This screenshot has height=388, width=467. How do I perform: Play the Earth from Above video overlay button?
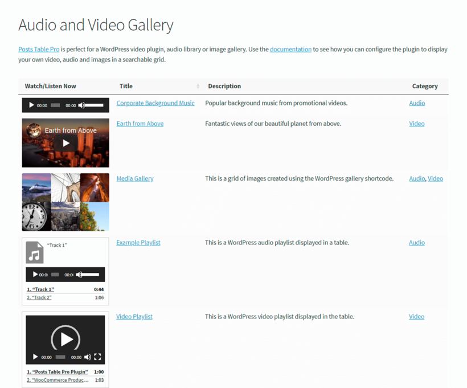point(65,144)
